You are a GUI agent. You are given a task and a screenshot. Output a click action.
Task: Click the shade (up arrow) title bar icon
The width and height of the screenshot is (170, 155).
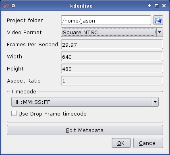[x=149, y=6]
